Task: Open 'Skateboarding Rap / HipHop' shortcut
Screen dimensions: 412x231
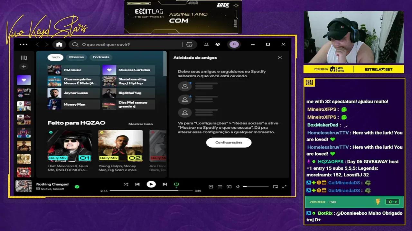Action: point(129,81)
